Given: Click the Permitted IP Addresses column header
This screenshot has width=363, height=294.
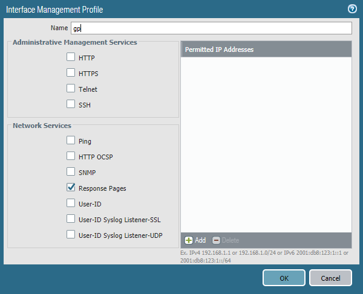Looking at the screenshot, I should pyautogui.click(x=266, y=50).
